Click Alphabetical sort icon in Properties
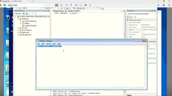This screenshot has height=96, width=172. click(131, 17)
